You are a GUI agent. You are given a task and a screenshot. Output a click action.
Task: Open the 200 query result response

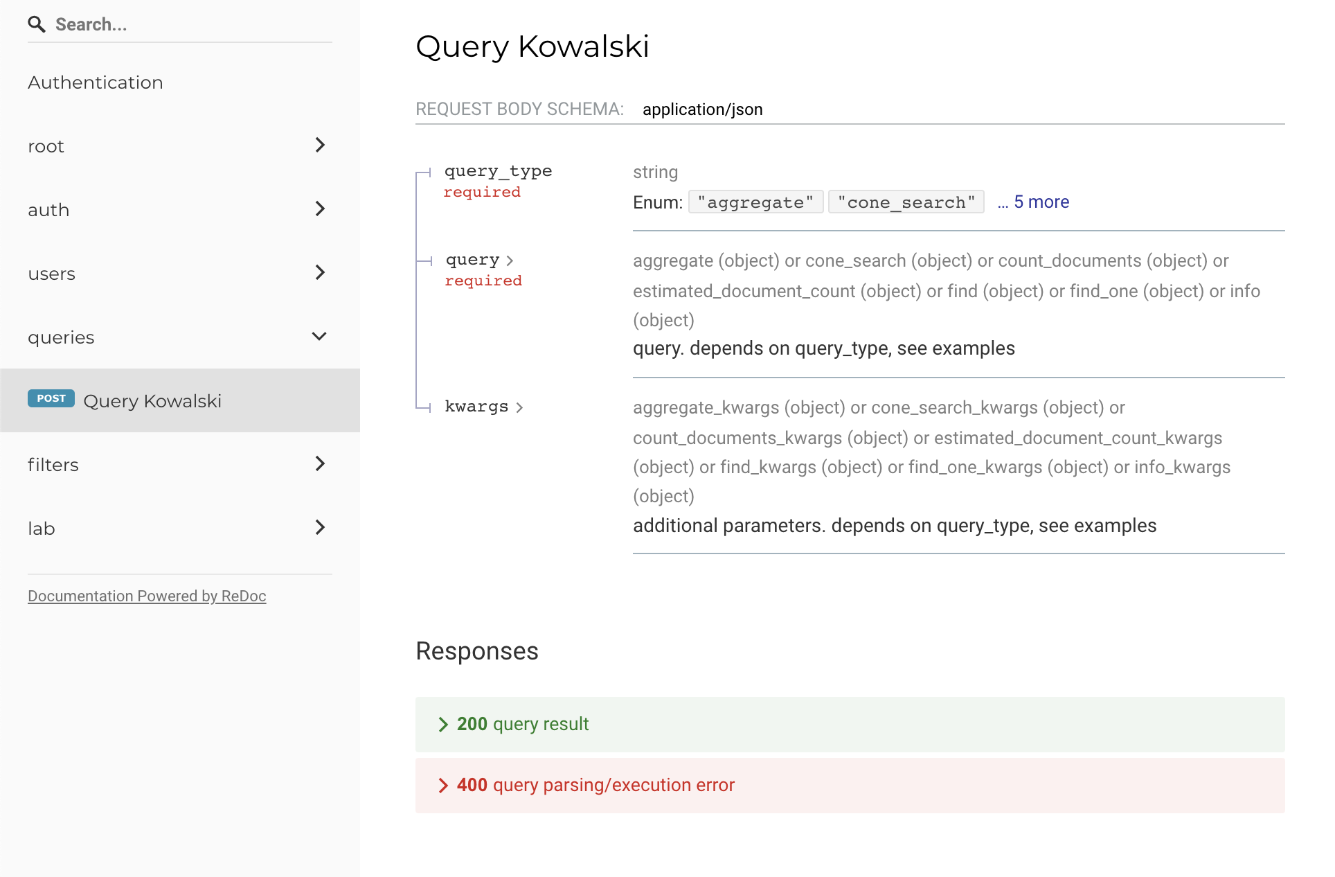pos(522,724)
